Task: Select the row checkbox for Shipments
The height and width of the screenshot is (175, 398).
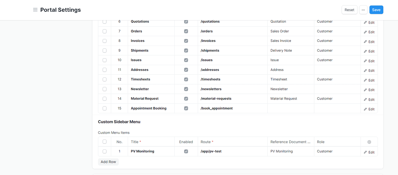Action: point(104,50)
